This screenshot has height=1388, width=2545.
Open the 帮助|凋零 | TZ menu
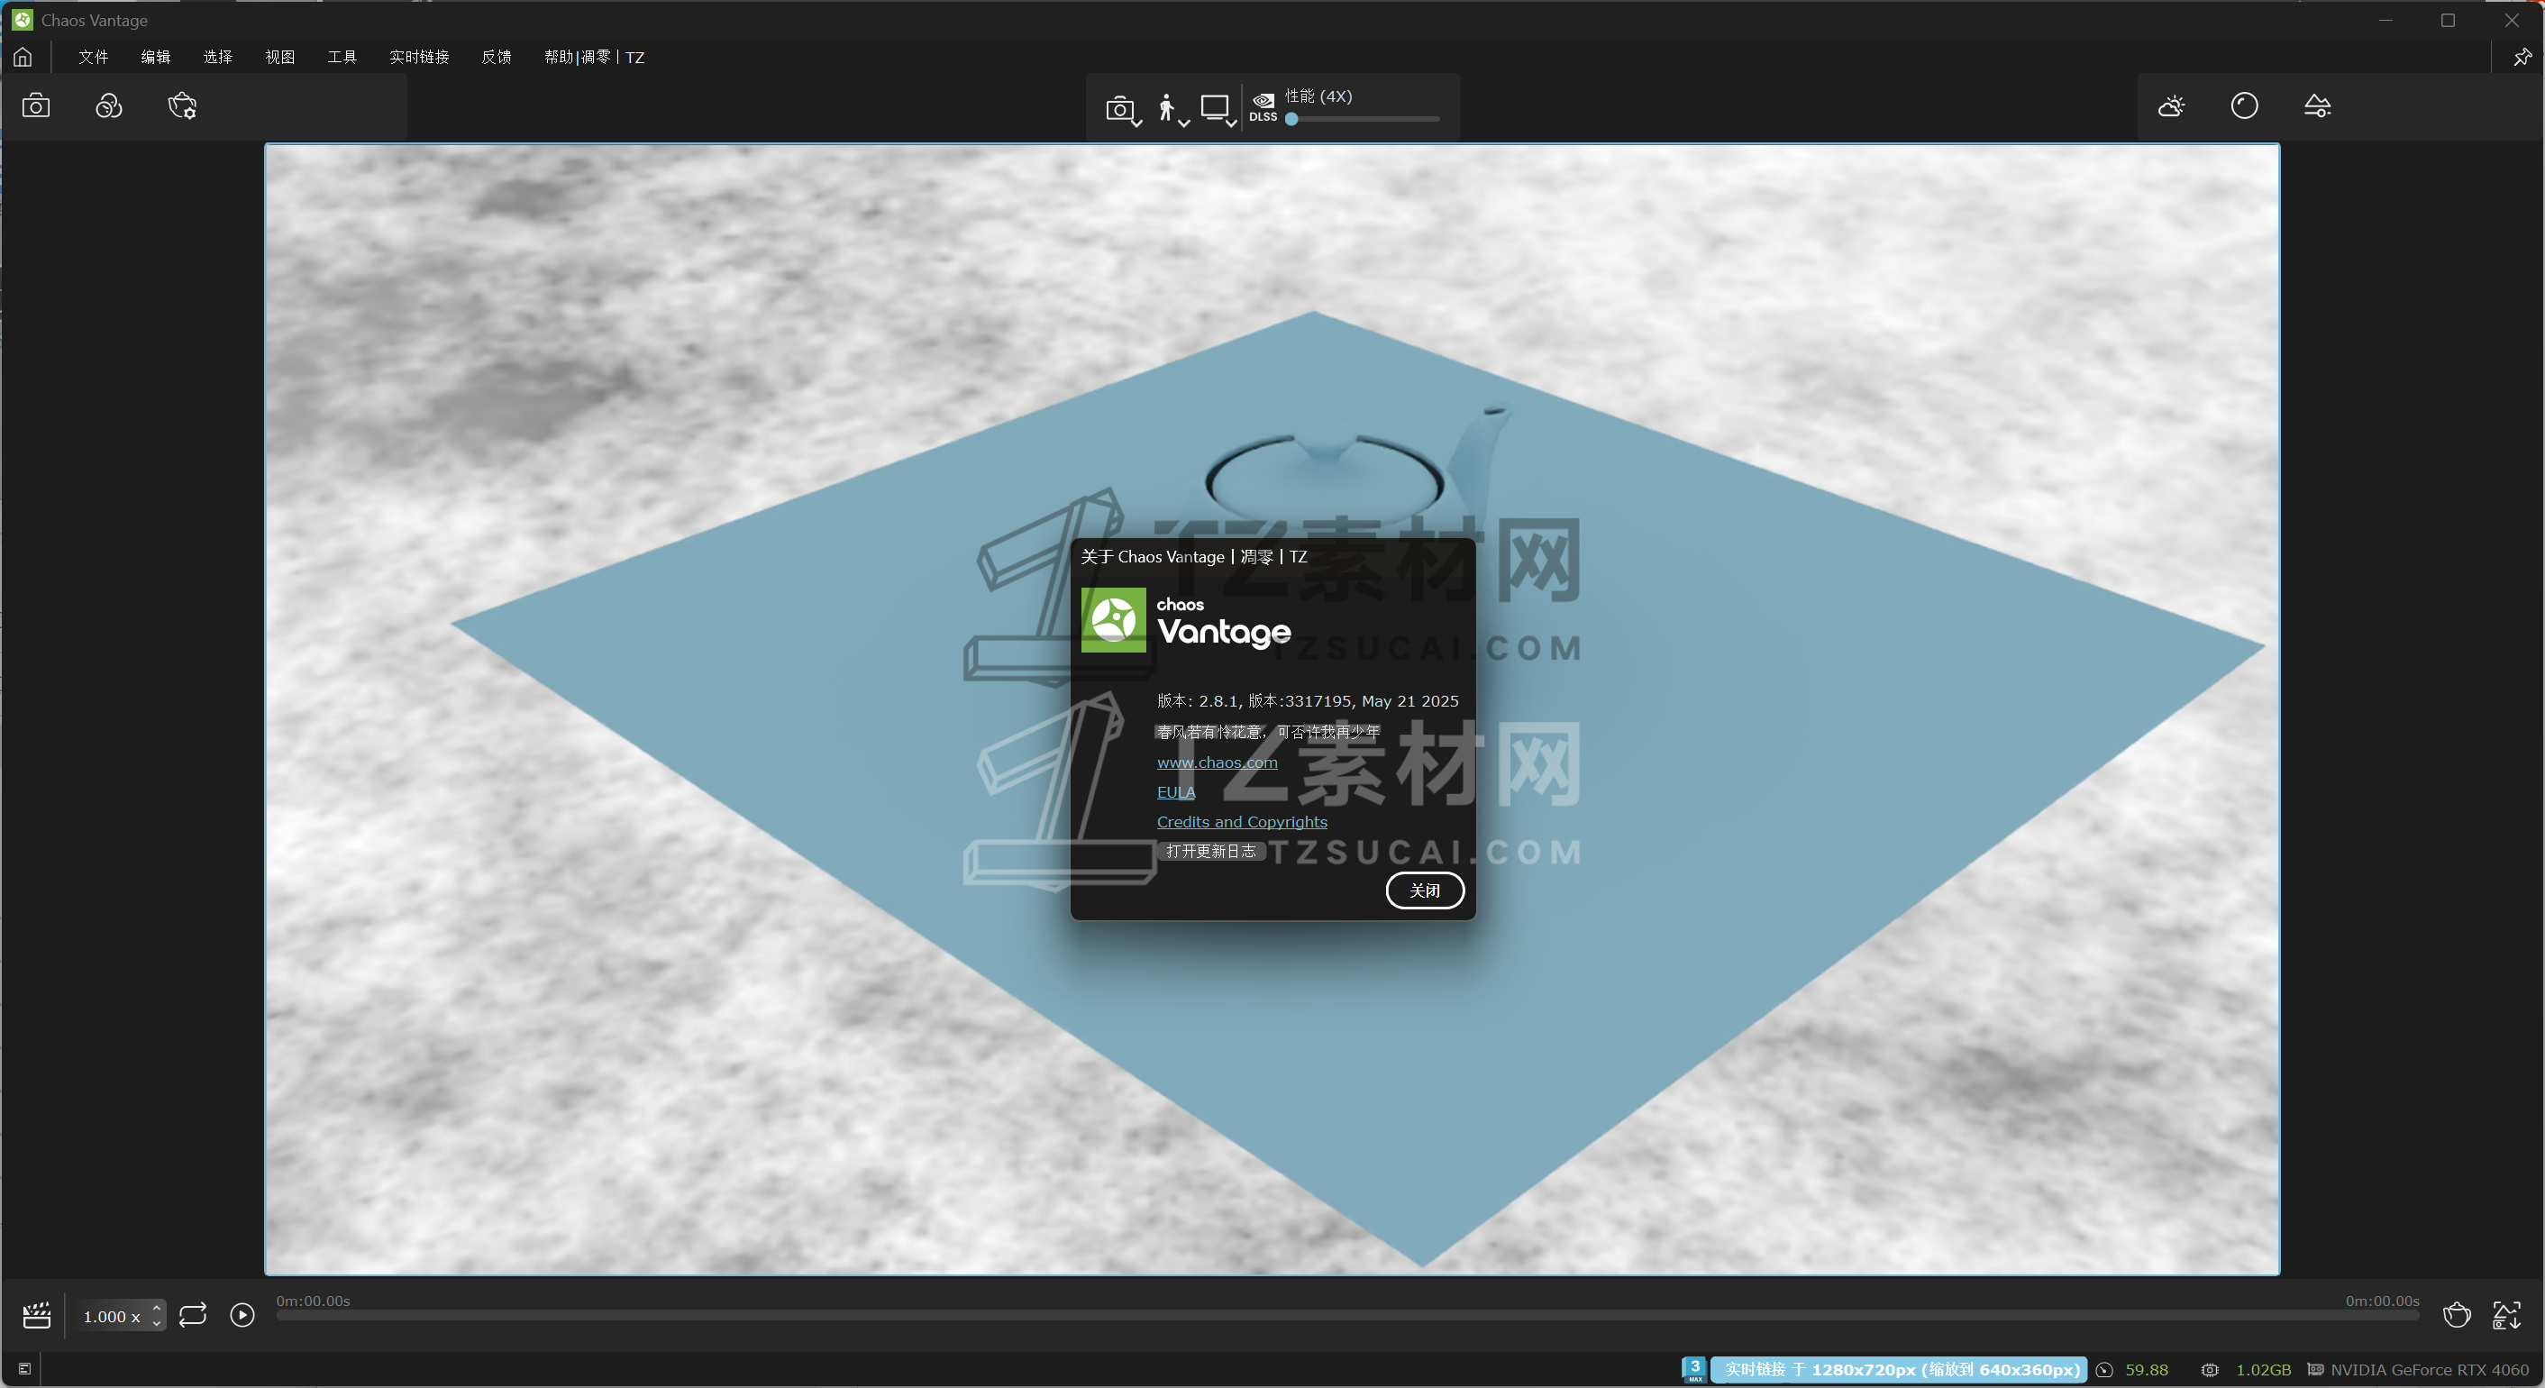pos(594,58)
